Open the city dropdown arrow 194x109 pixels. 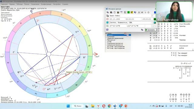(x=152, y=23)
